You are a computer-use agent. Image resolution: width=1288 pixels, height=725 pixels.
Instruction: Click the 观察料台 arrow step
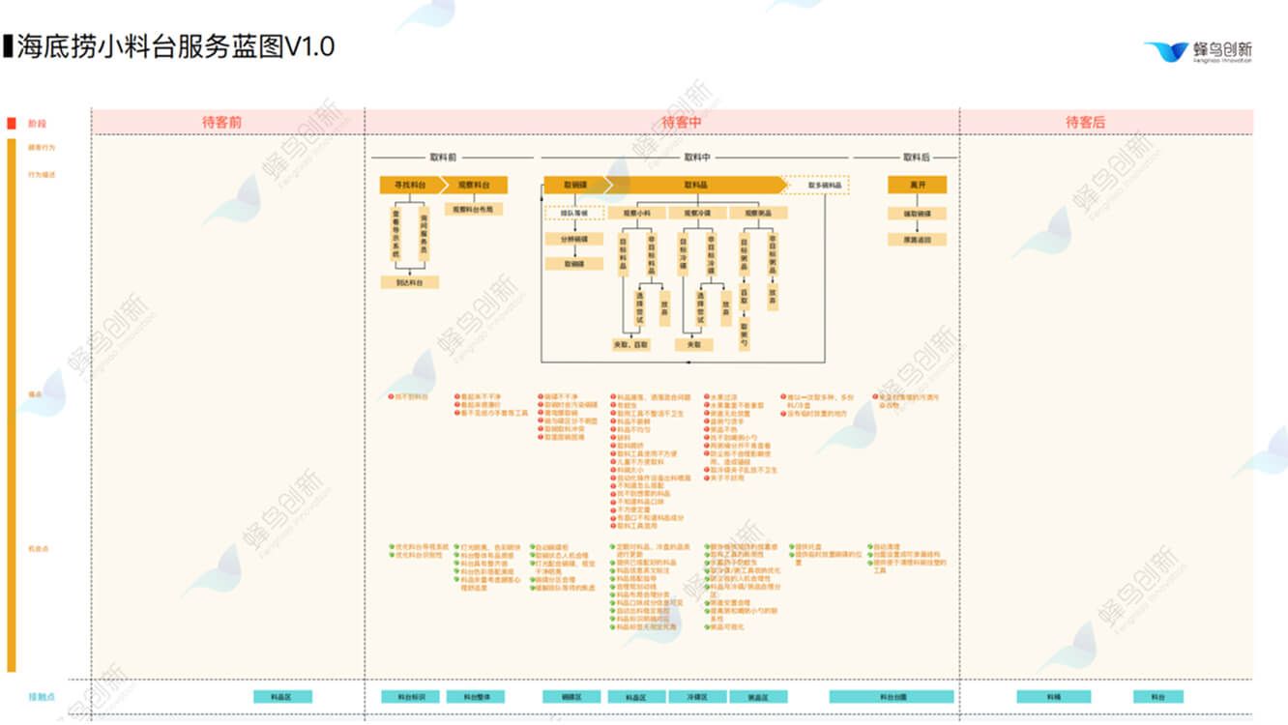(x=474, y=185)
